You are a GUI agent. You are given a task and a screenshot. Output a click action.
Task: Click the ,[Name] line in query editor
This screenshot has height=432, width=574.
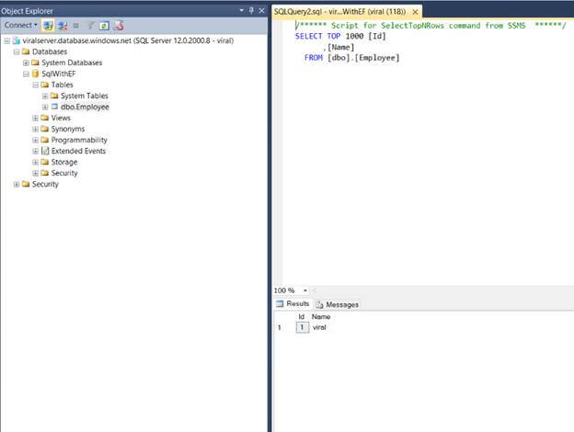point(339,47)
